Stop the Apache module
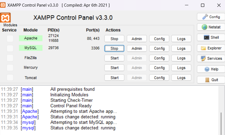 114,39
